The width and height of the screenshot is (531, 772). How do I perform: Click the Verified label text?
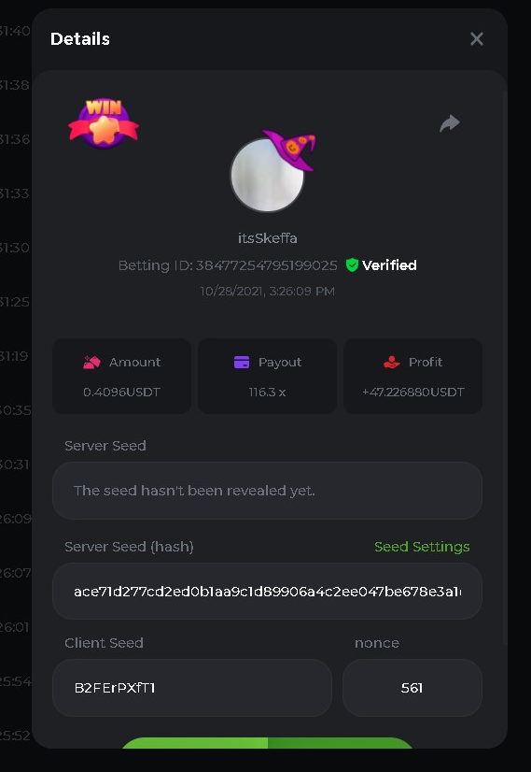click(389, 265)
